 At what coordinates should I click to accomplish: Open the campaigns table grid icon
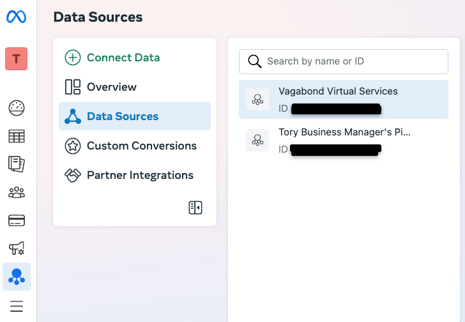[17, 136]
